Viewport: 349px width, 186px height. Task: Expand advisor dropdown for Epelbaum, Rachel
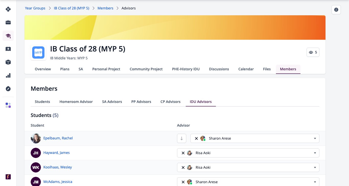click(315, 138)
